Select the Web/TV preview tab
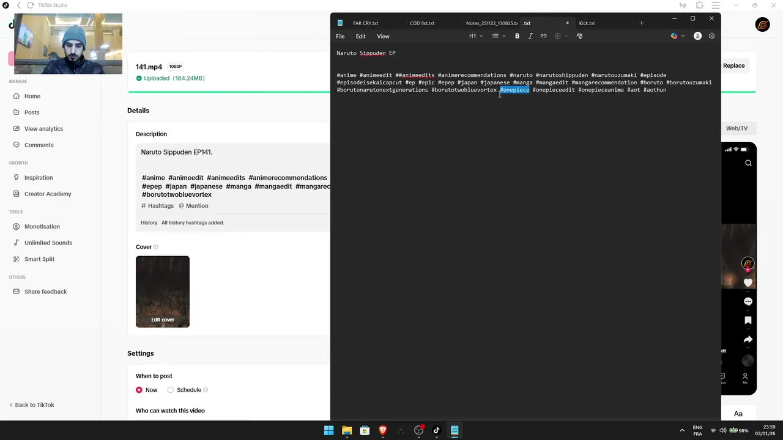Image resolution: width=783 pixels, height=440 pixels. click(x=737, y=128)
